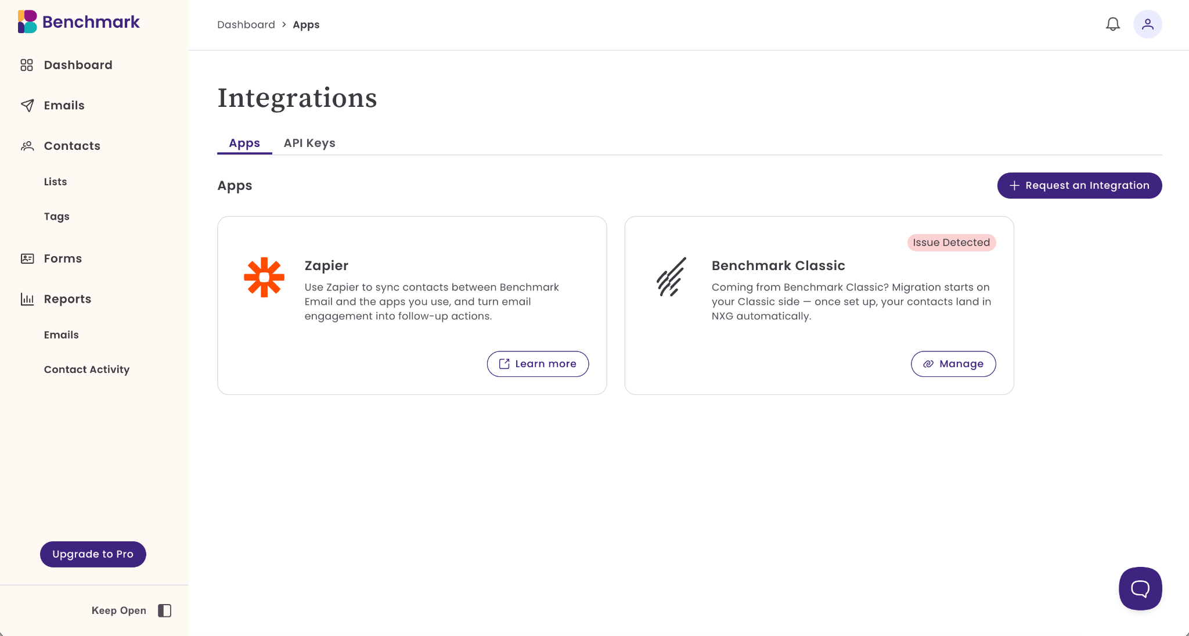Manage the Benchmark Classic integration
The height and width of the screenshot is (636, 1189).
(953, 364)
